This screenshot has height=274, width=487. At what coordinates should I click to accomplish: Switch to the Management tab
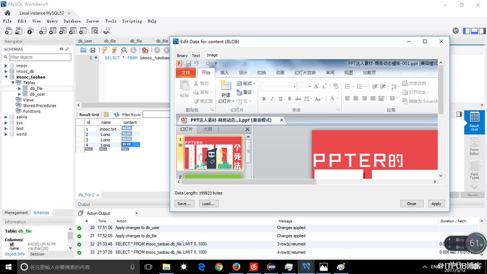click(16, 213)
